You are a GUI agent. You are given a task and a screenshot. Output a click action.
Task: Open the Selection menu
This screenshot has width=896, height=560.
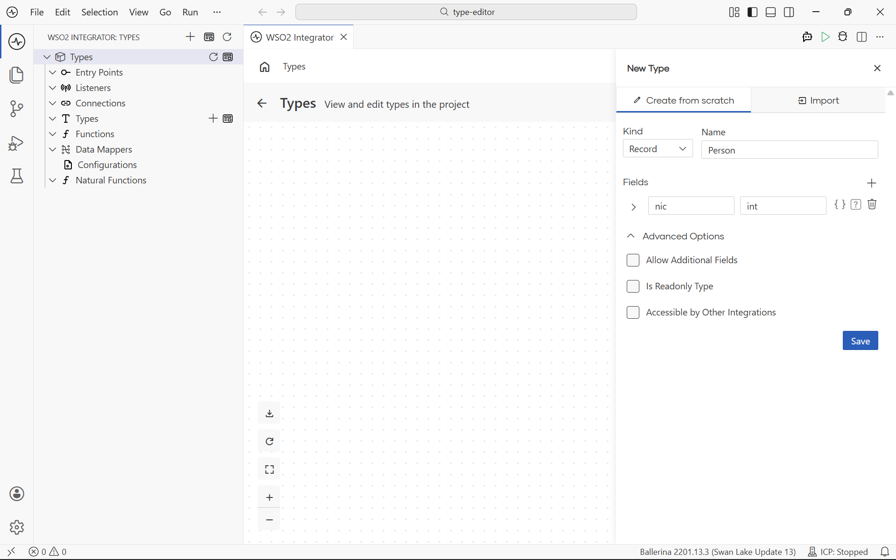pos(99,12)
